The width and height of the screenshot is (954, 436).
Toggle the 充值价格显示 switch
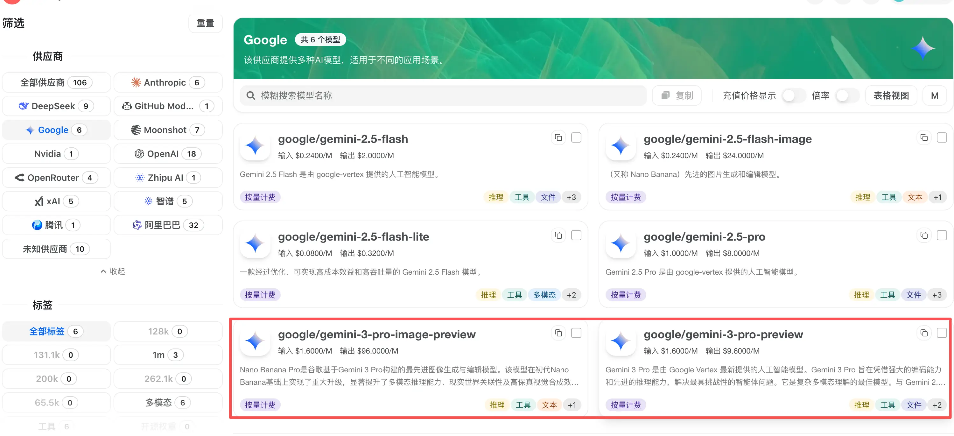tap(794, 95)
